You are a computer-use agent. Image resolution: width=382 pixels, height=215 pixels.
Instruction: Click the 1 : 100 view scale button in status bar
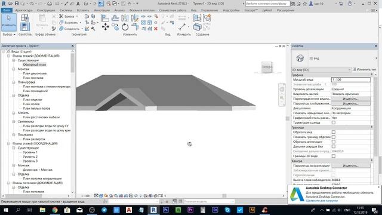[85, 196]
